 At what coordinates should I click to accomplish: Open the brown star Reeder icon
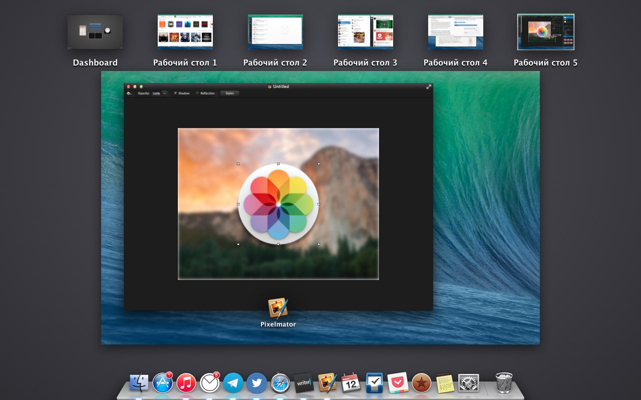tap(422, 383)
